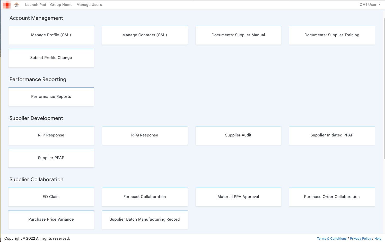The image size is (385, 242).
Task: Open Forecast Collaboration
Action: pos(145,197)
